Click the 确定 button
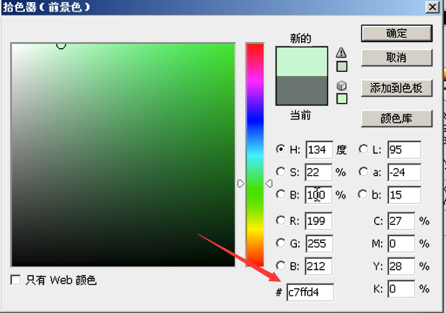The height and width of the screenshot is (313, 446). tap(397, 33)
